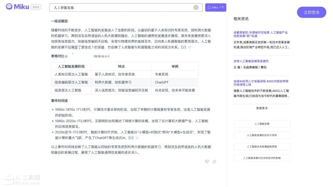This screenshot has width=333, height=187.
Task: Click inside the 人工智能发展 search field
Action: [x=121, y=7]
